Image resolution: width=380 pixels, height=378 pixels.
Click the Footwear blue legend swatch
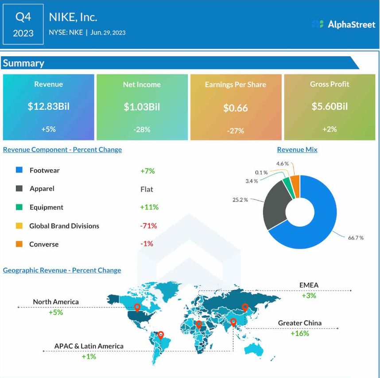(x=19, y=170)
